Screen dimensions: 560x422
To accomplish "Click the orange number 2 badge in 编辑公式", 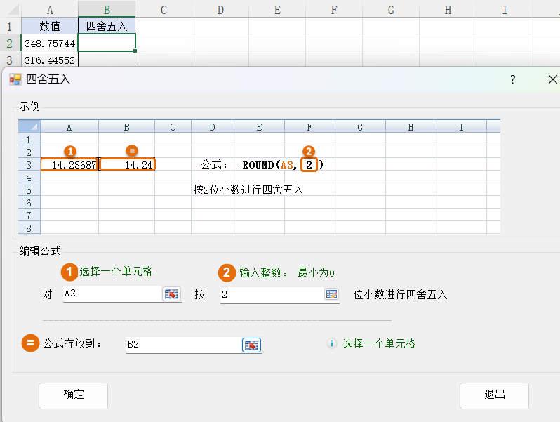I will [227, 272].
